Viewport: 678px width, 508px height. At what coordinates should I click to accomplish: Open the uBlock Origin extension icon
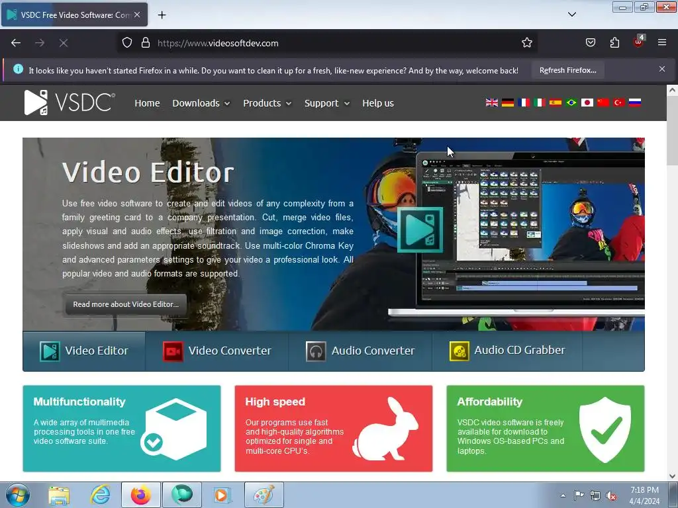[639, 42]
